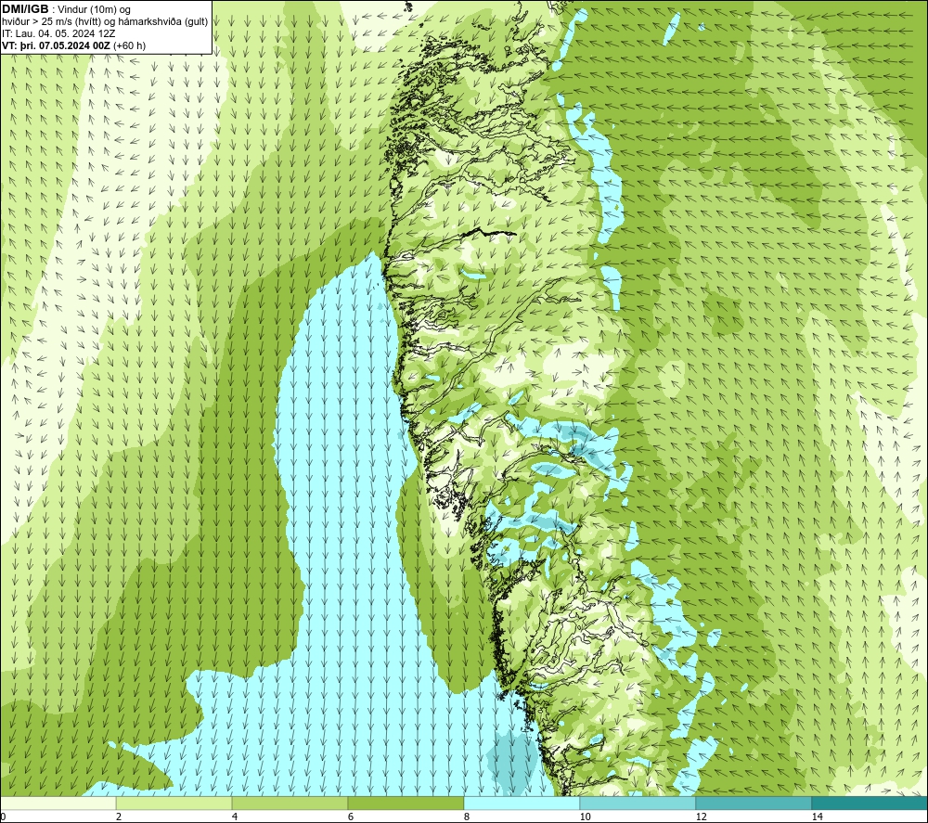928x823 pixels.
Task: Click the scale label '6'
Action: 351,817
